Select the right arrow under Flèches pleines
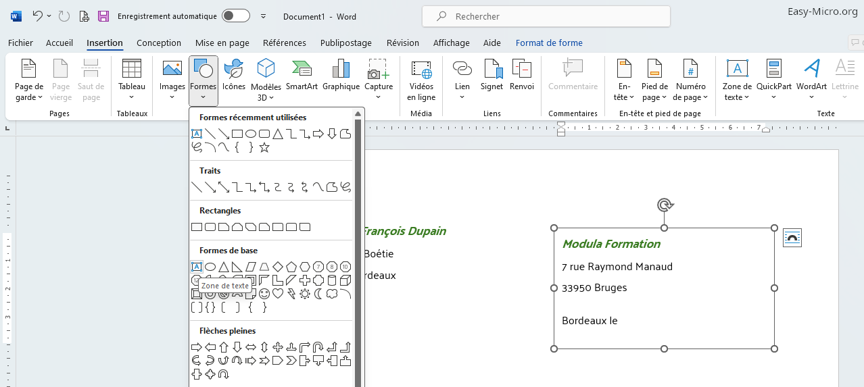 click(x=197, y=347)
